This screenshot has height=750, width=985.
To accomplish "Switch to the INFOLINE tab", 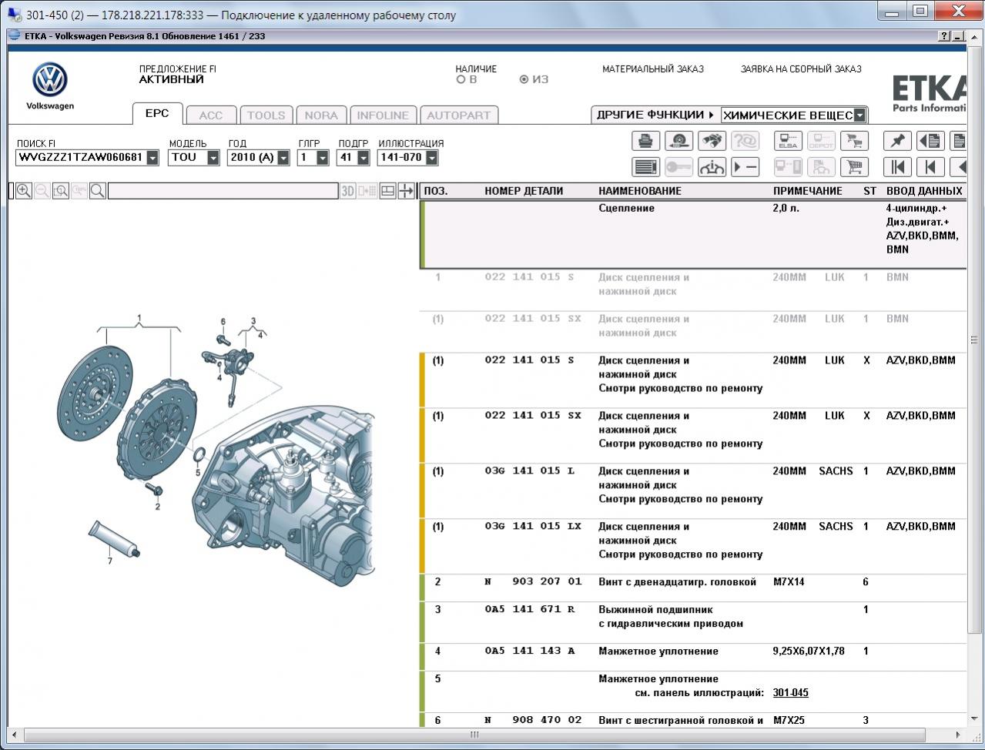I will 383,116.
